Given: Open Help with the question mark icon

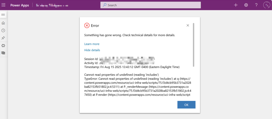Looking at the screenshot, I should point(256,5).
